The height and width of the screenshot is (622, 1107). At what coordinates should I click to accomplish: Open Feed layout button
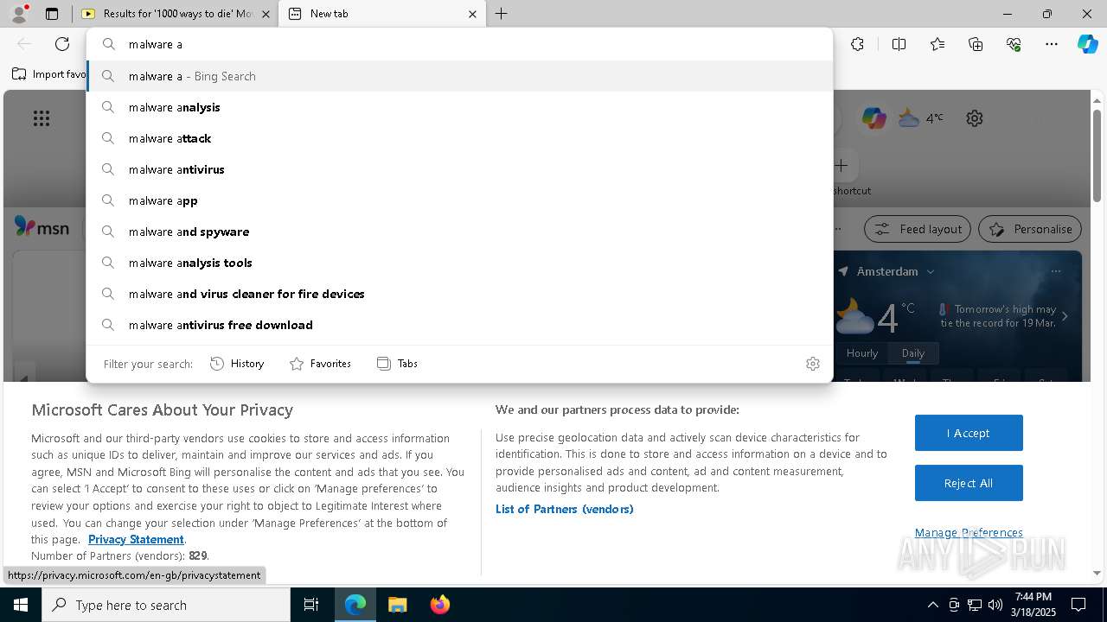tap(918, 229)
